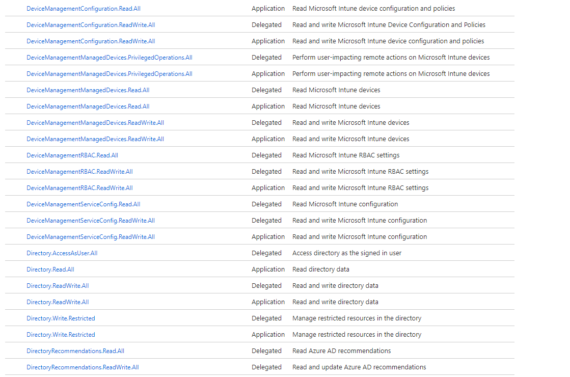Click the delegated DeviceManagementManagedDevices.Read.All link
570x377 pixels.
click(88, 90)
